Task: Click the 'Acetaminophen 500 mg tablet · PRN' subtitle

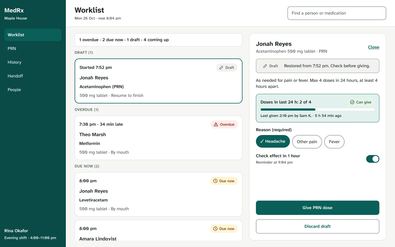Action: pyautogui.click(x=292, y=51)
